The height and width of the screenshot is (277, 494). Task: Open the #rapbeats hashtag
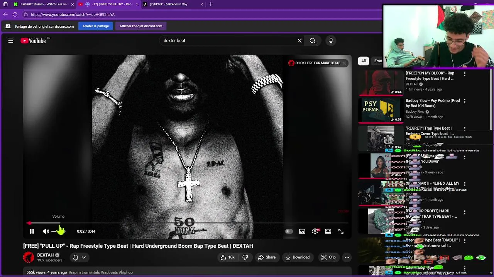(109, 272)
